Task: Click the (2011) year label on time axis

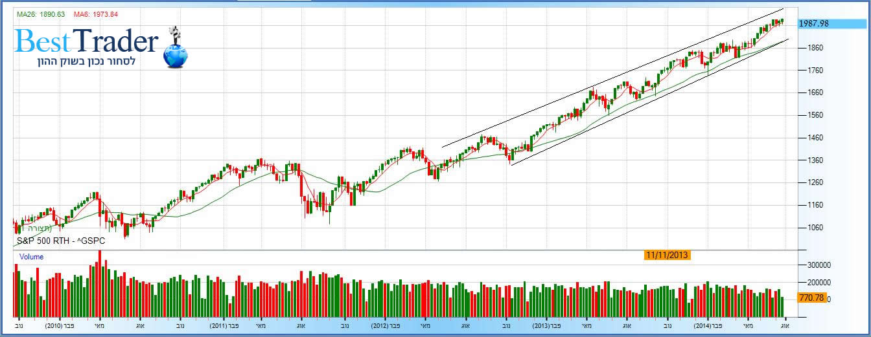Action: (x=218, y=327)
